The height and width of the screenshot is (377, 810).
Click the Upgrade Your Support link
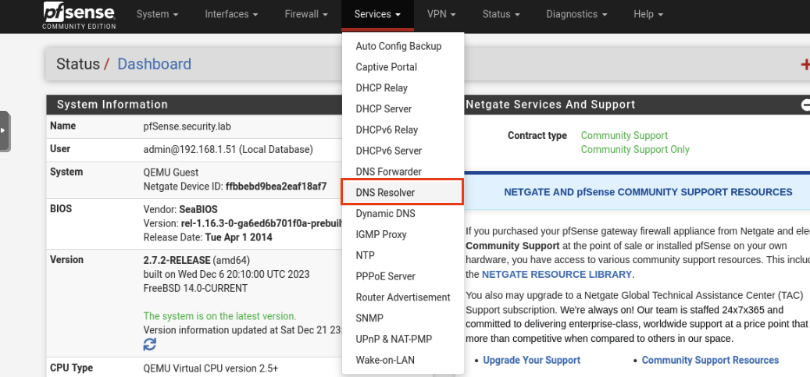[532, 360]
